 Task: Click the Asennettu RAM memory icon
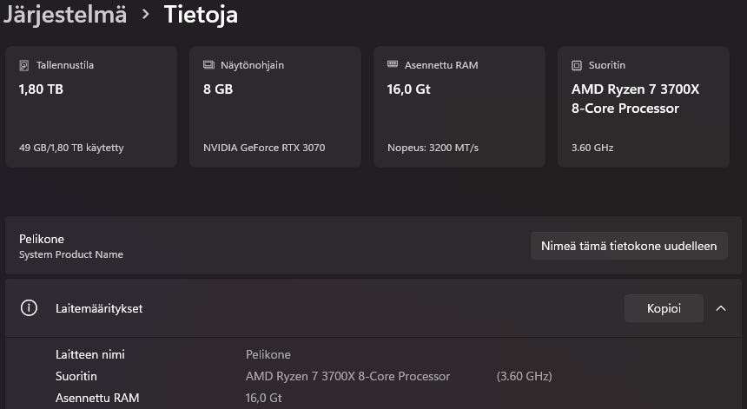(393, 65)
